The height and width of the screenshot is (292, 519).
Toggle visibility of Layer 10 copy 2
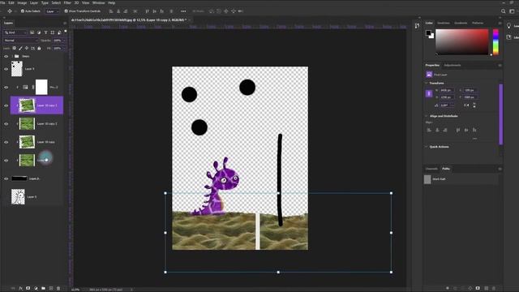pos(6,124)
